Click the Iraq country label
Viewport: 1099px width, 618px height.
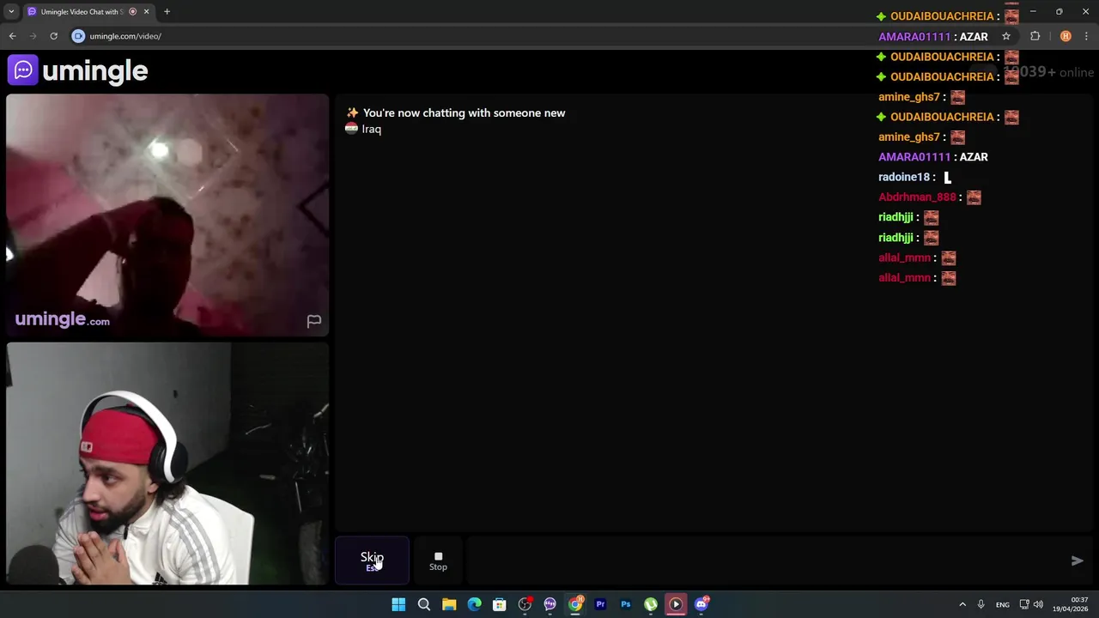click(371, 129)
